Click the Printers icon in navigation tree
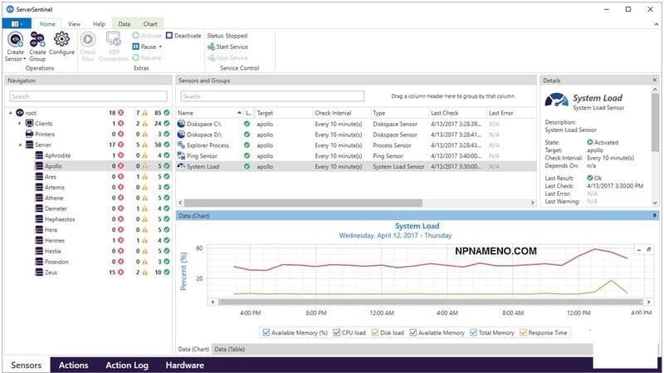 (x=29, y=133)
